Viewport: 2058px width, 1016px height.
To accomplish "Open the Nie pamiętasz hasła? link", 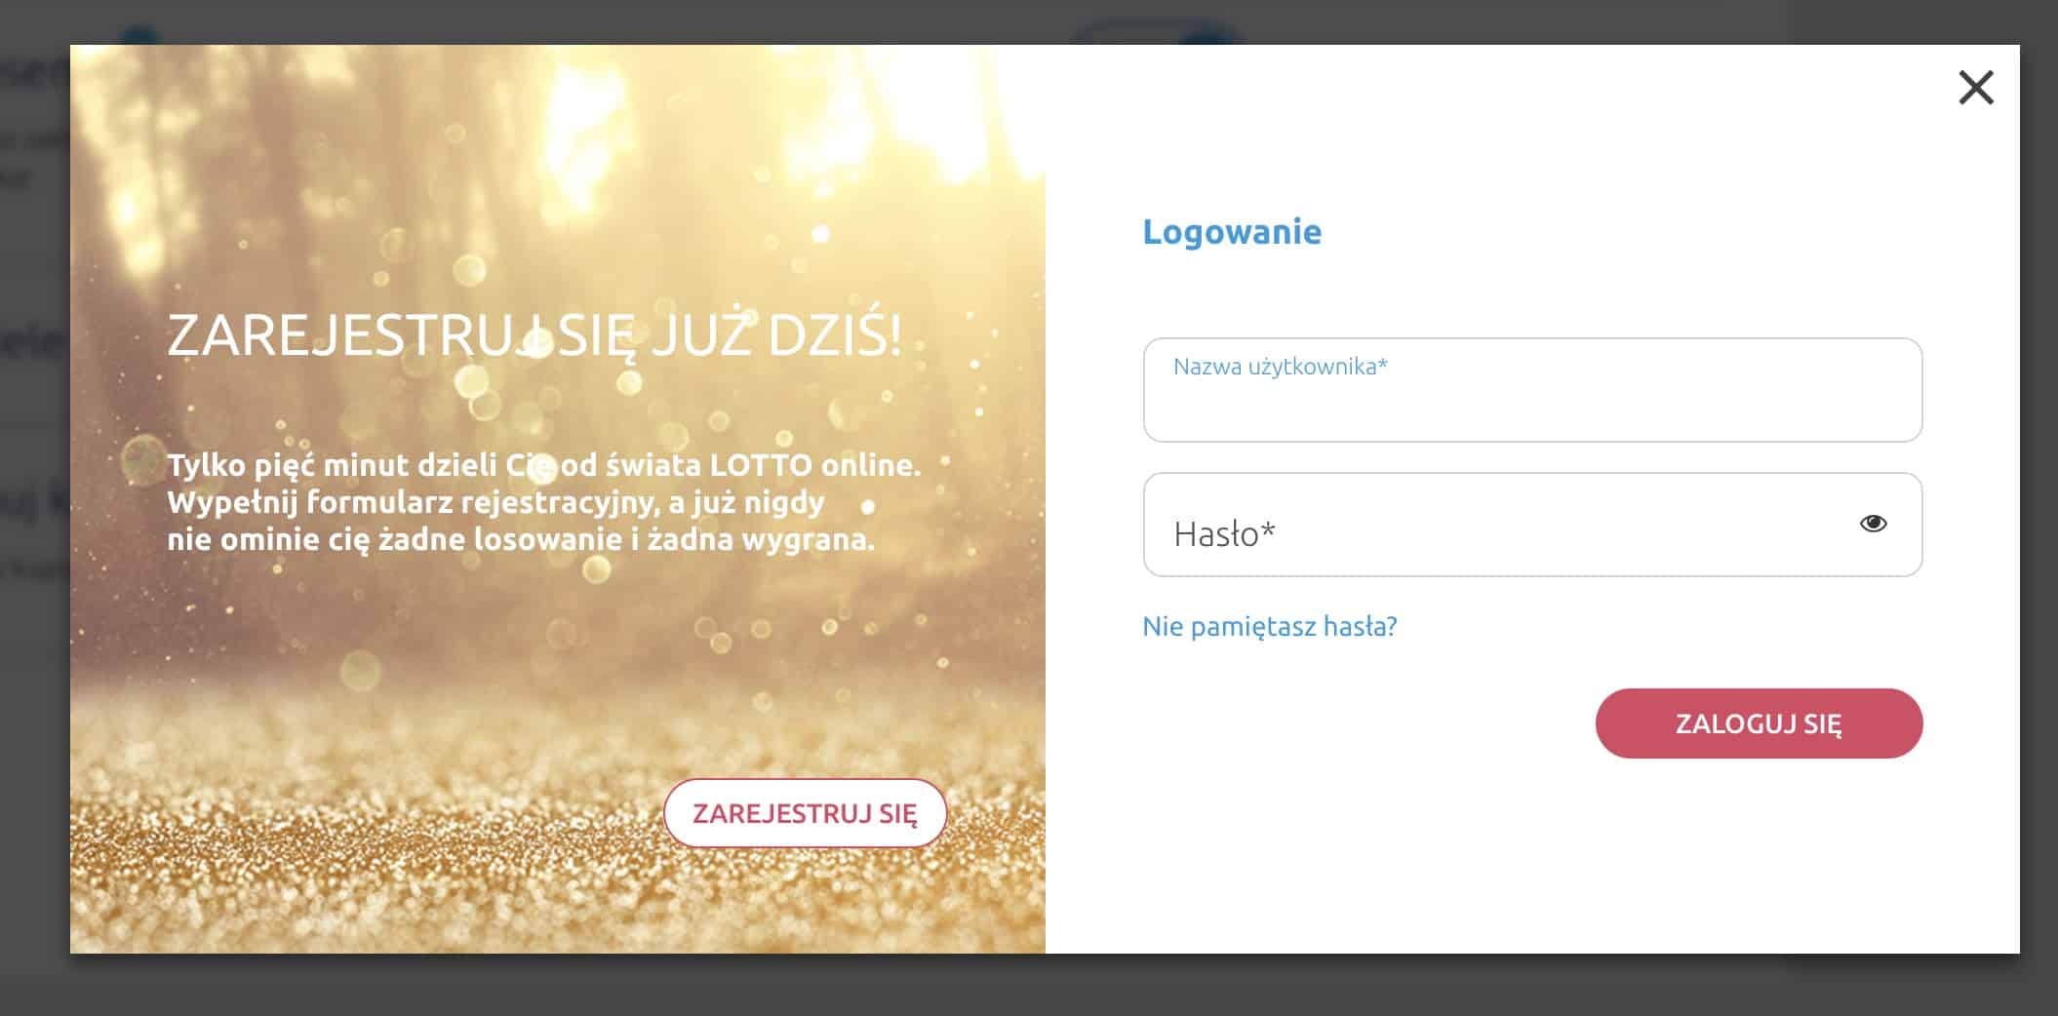I will pos(1269,626).
